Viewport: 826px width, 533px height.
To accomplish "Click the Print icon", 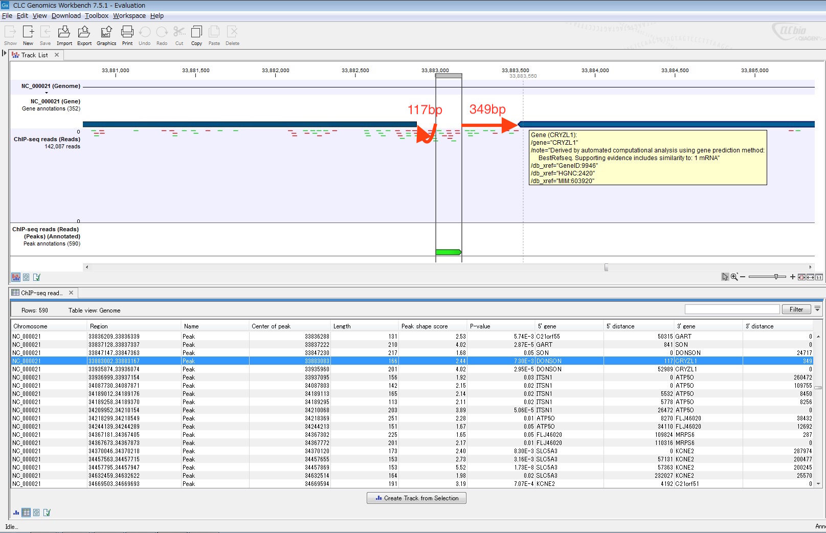I will pyautogui.click(x=127, y=33).
